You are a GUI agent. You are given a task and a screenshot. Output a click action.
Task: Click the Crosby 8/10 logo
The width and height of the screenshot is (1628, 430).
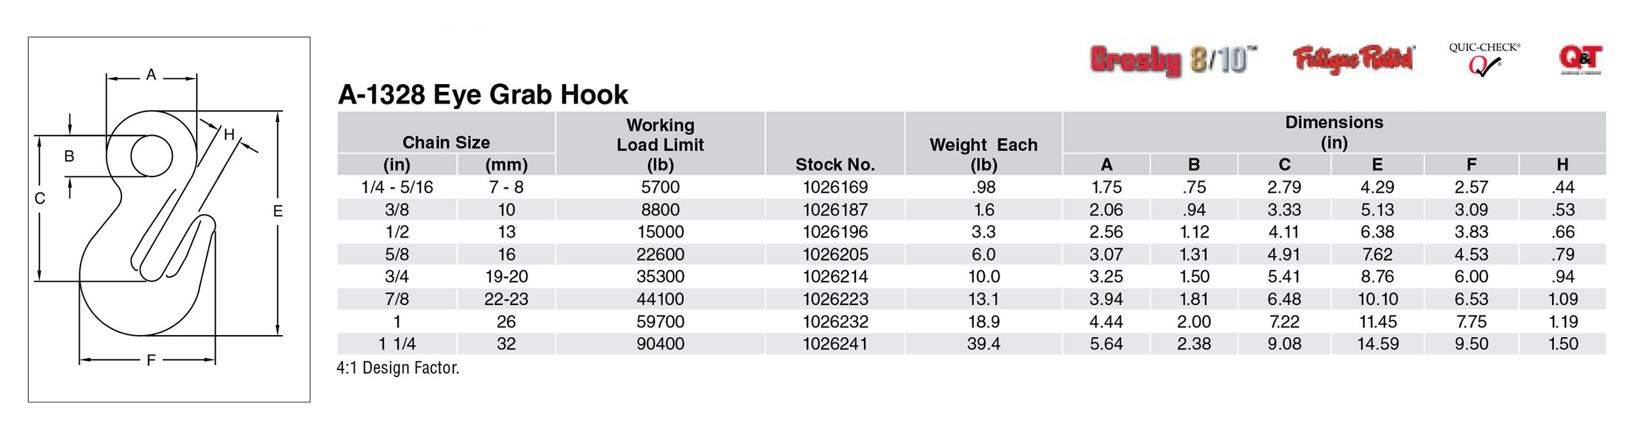tap(1173, 61)
